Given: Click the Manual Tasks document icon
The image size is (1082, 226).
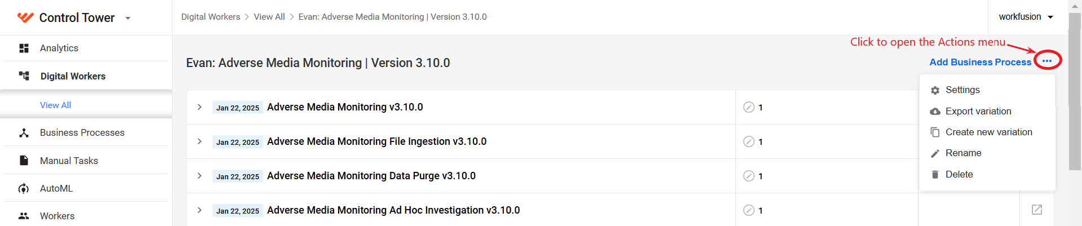Looking at the screenshot, I should click(x=24, y=161).
